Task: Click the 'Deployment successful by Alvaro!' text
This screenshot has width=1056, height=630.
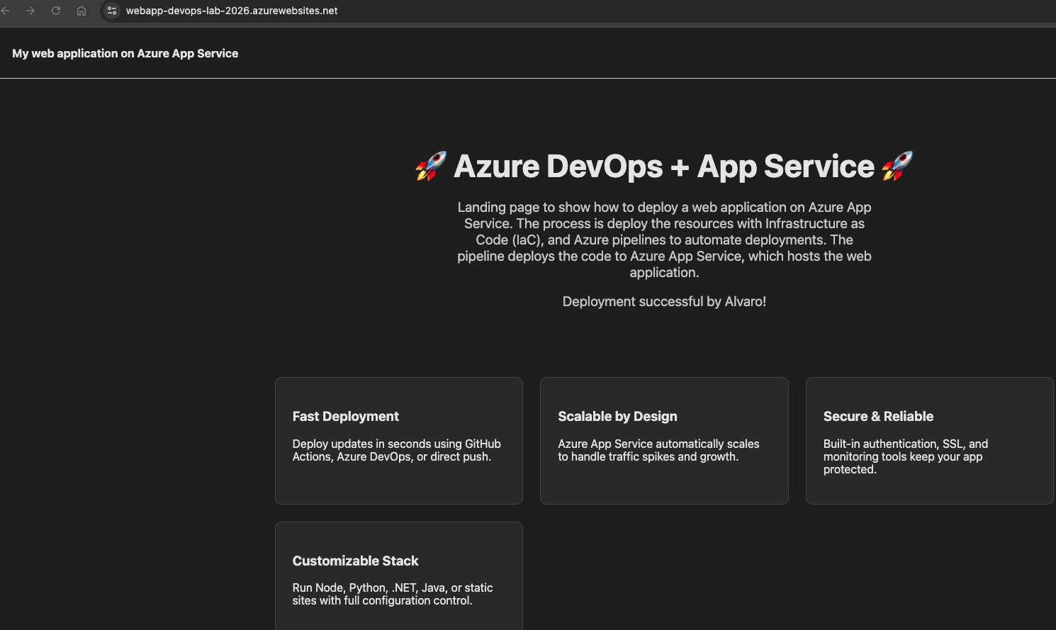Action: 664,301
